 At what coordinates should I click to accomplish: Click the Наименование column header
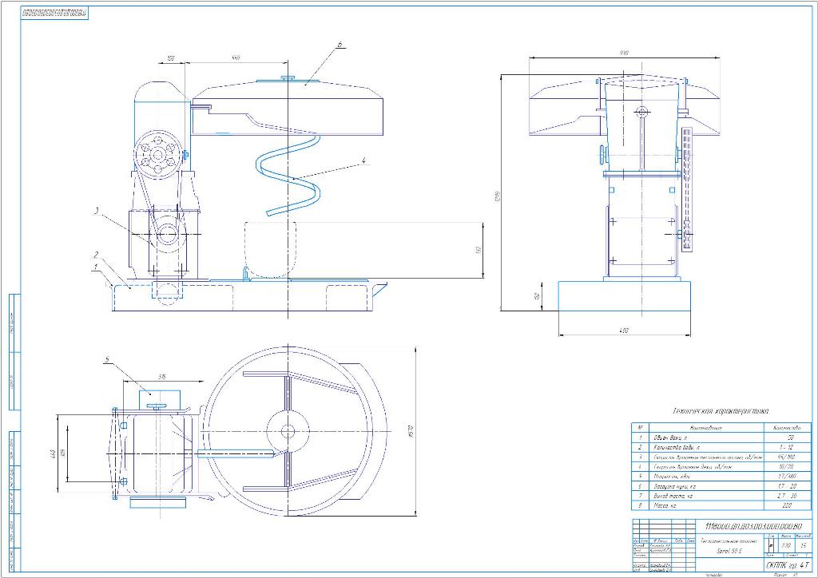707,427
